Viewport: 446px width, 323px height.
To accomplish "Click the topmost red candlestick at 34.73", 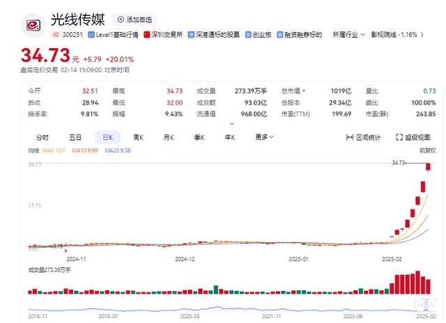I will tap(428, 167).
